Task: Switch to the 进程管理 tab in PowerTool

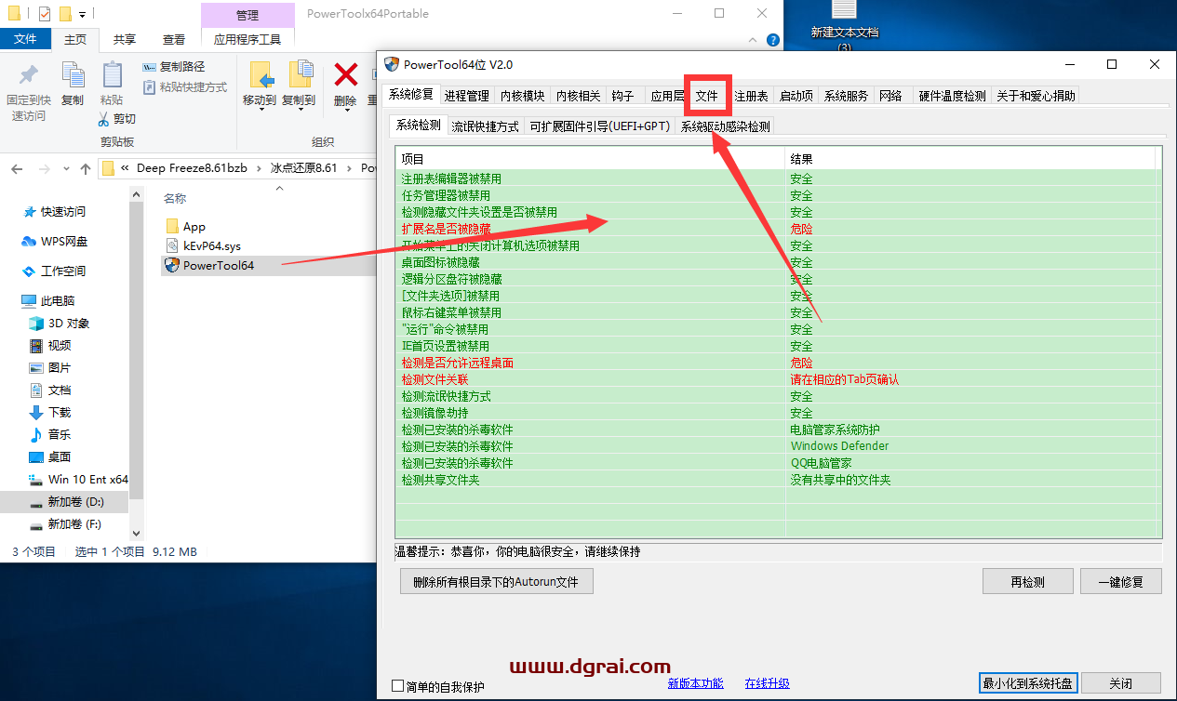Action: pyautogui.click(x=466, y=96)
